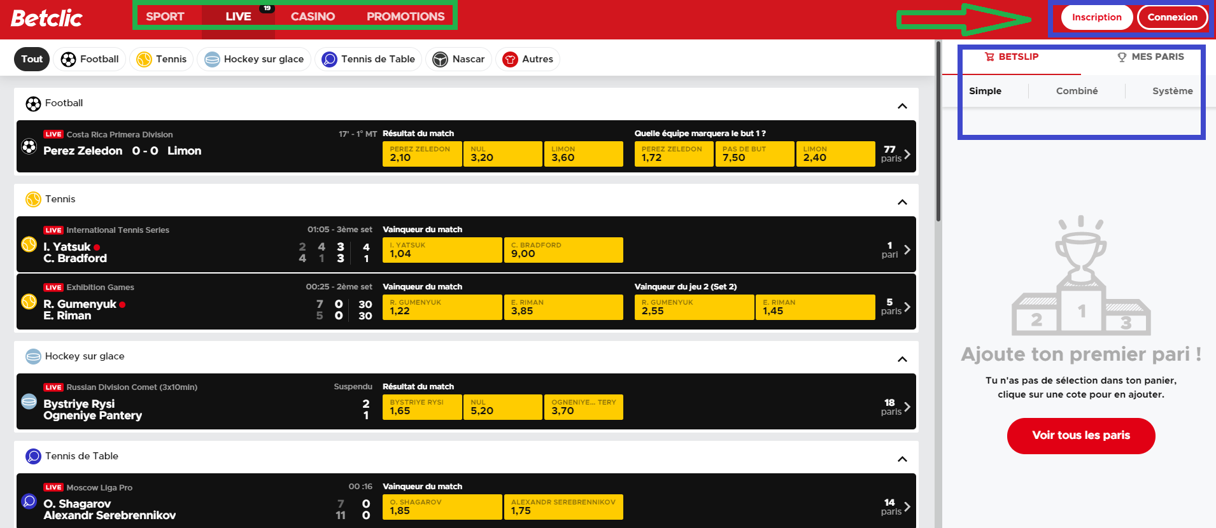
Task: Open 14 paris for Shagarov match
Action: pyautogui.click(x=895, y=506)
